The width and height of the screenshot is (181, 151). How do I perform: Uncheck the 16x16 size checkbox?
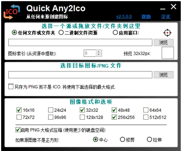coord(19,110)
